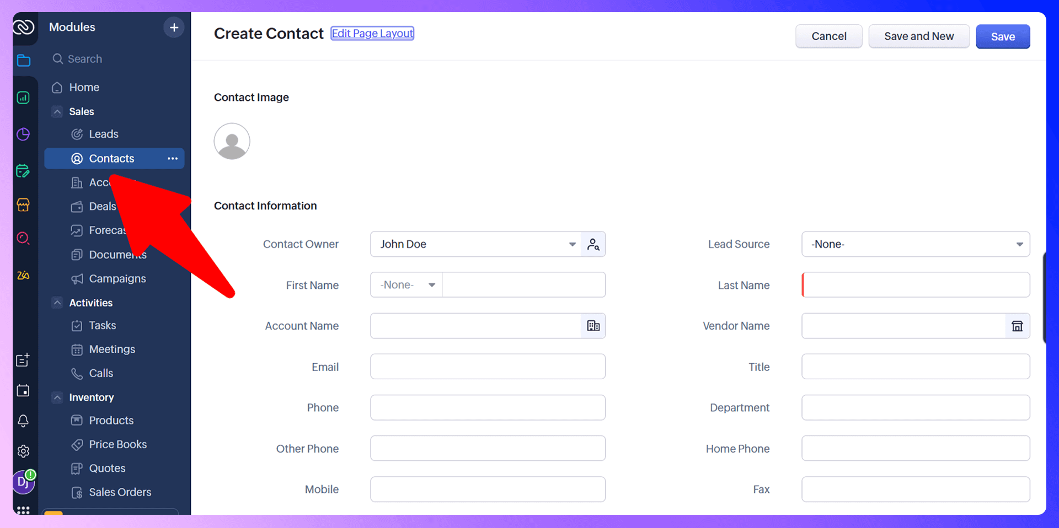Image resolution: width=1059 pixels, height=528 pixels.
Task: Click the plus icon next to Modules
Action: click(x=174, y=27)
